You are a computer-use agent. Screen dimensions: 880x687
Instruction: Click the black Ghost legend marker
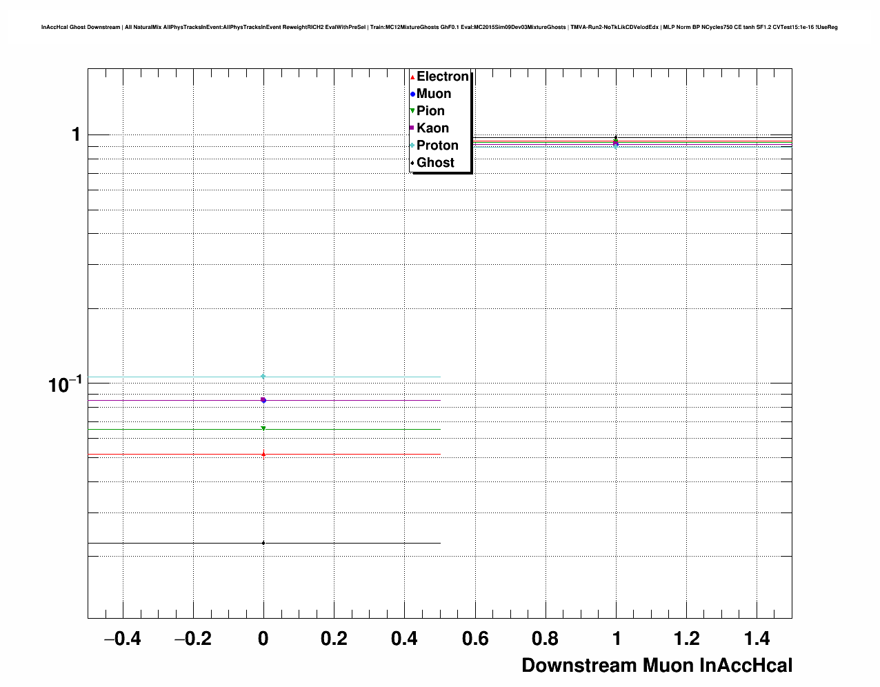(x=412, y=163)
